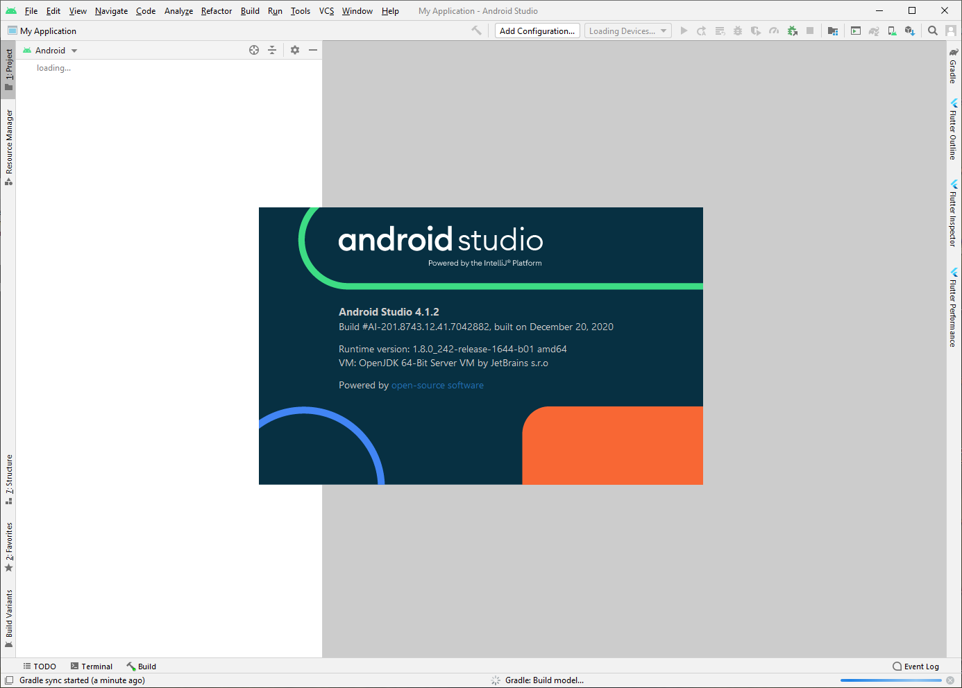
Task: Click the Apply Changes and Restart Activity icon
Action: (702, 31)
